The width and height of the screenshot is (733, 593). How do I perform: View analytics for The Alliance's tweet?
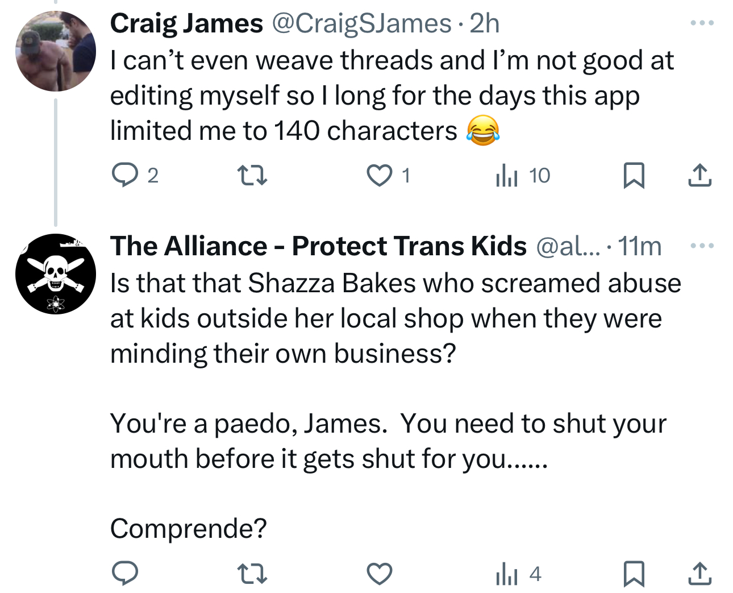(x=507, y=573)
